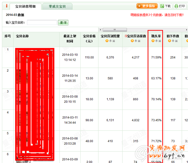
Task: Switch to 零成交宝贝 tab
Action: [57, 6]
